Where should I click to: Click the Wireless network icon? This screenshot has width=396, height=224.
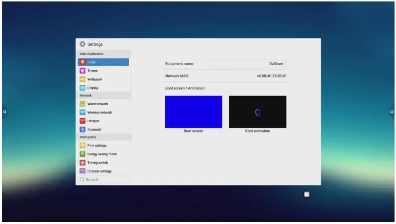click(x=82, y=112)
